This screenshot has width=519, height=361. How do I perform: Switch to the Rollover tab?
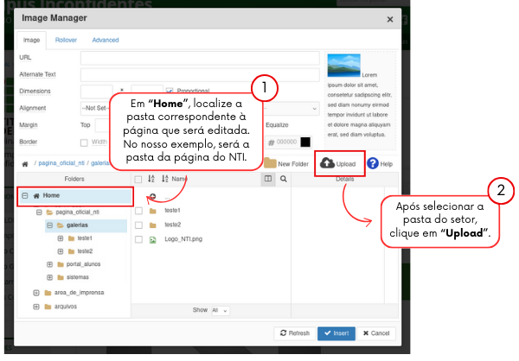(x=66, y=40)
